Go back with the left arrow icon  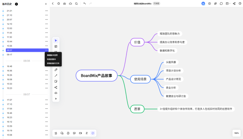click(53, 3)
